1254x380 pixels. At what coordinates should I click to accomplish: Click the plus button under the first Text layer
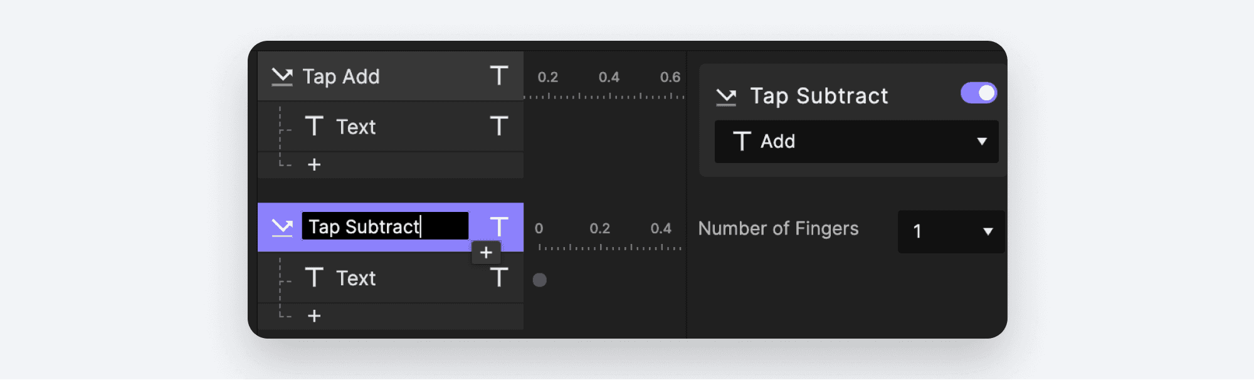(313, 164)
